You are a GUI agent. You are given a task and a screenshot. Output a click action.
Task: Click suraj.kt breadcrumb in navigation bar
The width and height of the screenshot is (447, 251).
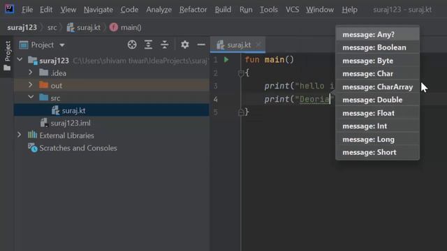point(84,28)
